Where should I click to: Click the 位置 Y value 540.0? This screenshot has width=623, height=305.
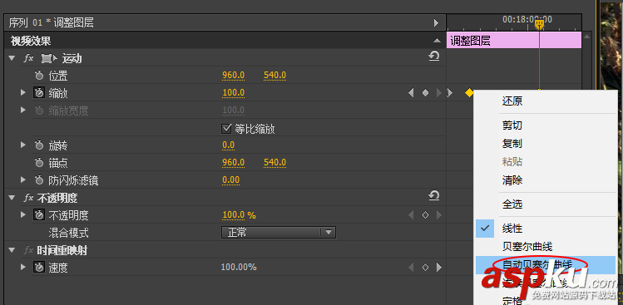click(x=275, y=76)
